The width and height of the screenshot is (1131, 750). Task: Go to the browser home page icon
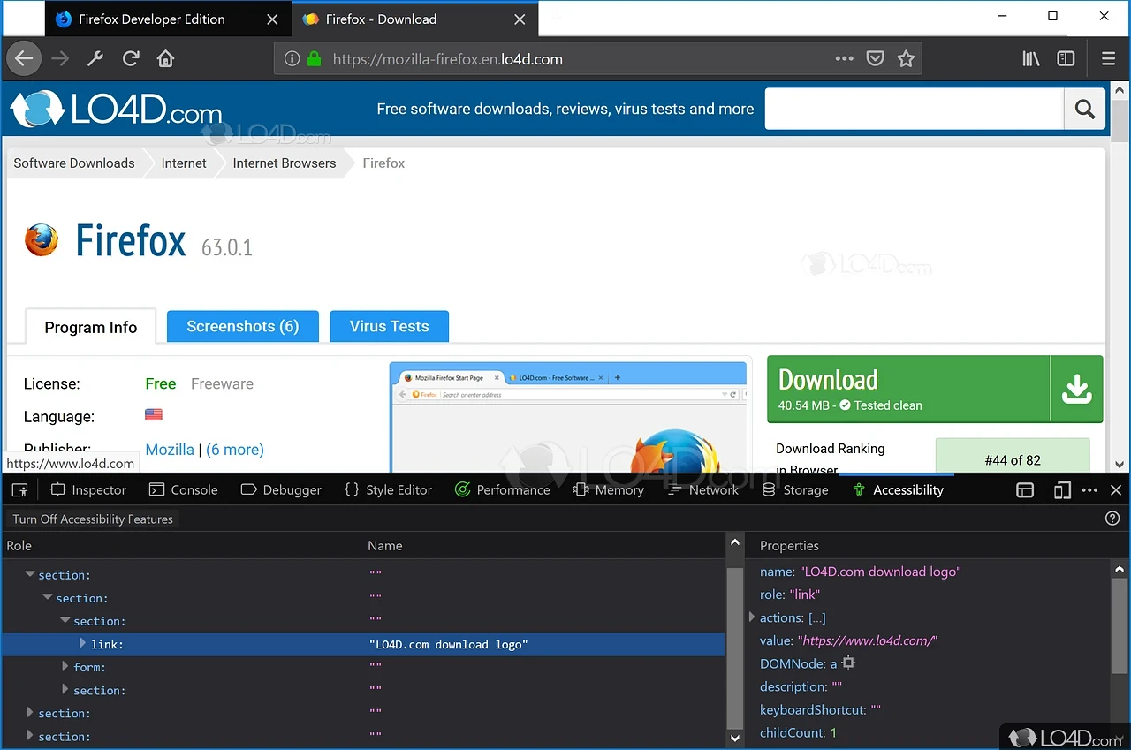165,59
